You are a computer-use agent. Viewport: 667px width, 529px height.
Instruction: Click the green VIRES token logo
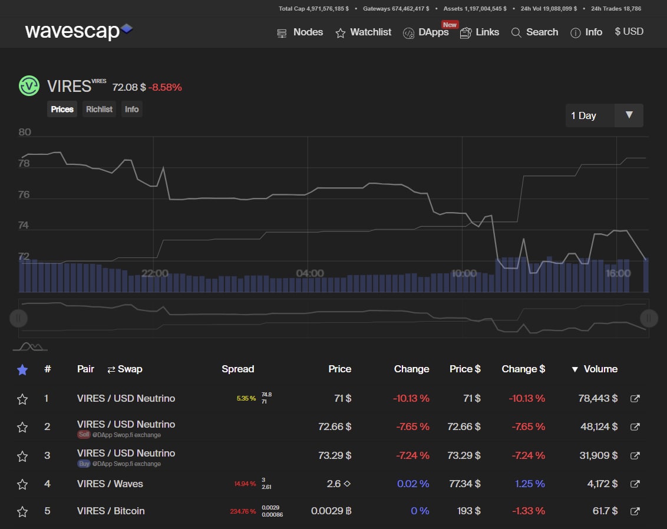click(29, 86)
